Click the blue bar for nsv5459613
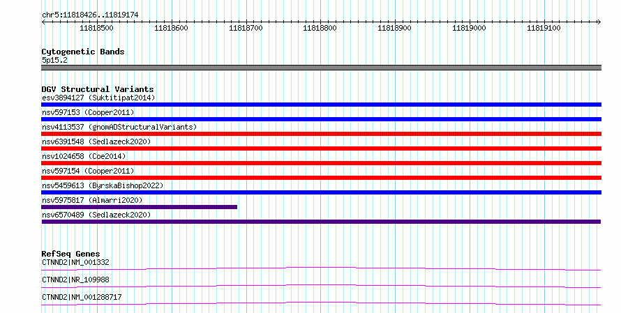Viewport: 621px width, 313px height. pos(321,192)
